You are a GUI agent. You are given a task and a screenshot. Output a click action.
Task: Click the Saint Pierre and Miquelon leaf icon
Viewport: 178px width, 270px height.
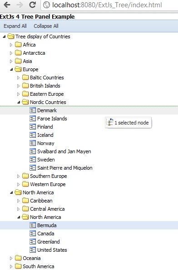point(33,168)
